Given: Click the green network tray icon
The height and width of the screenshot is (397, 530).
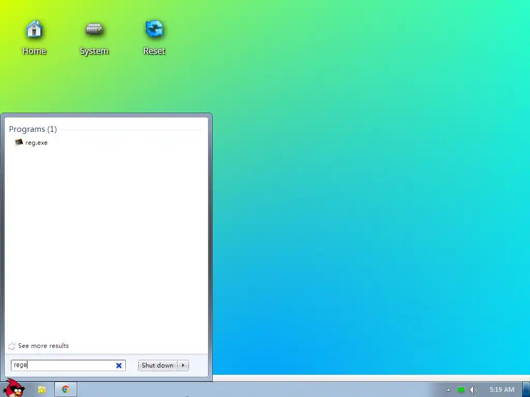Looking at the screenshot, I should click(461, 390).
